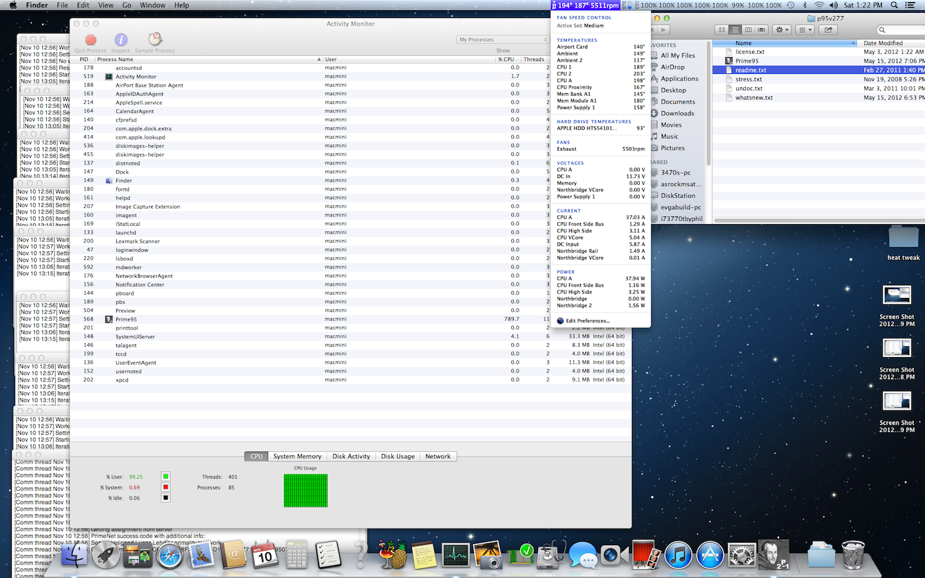The image size is (925, 578).
Task: Open Activity Monitor icon in Dock
Action: point(455,554)
